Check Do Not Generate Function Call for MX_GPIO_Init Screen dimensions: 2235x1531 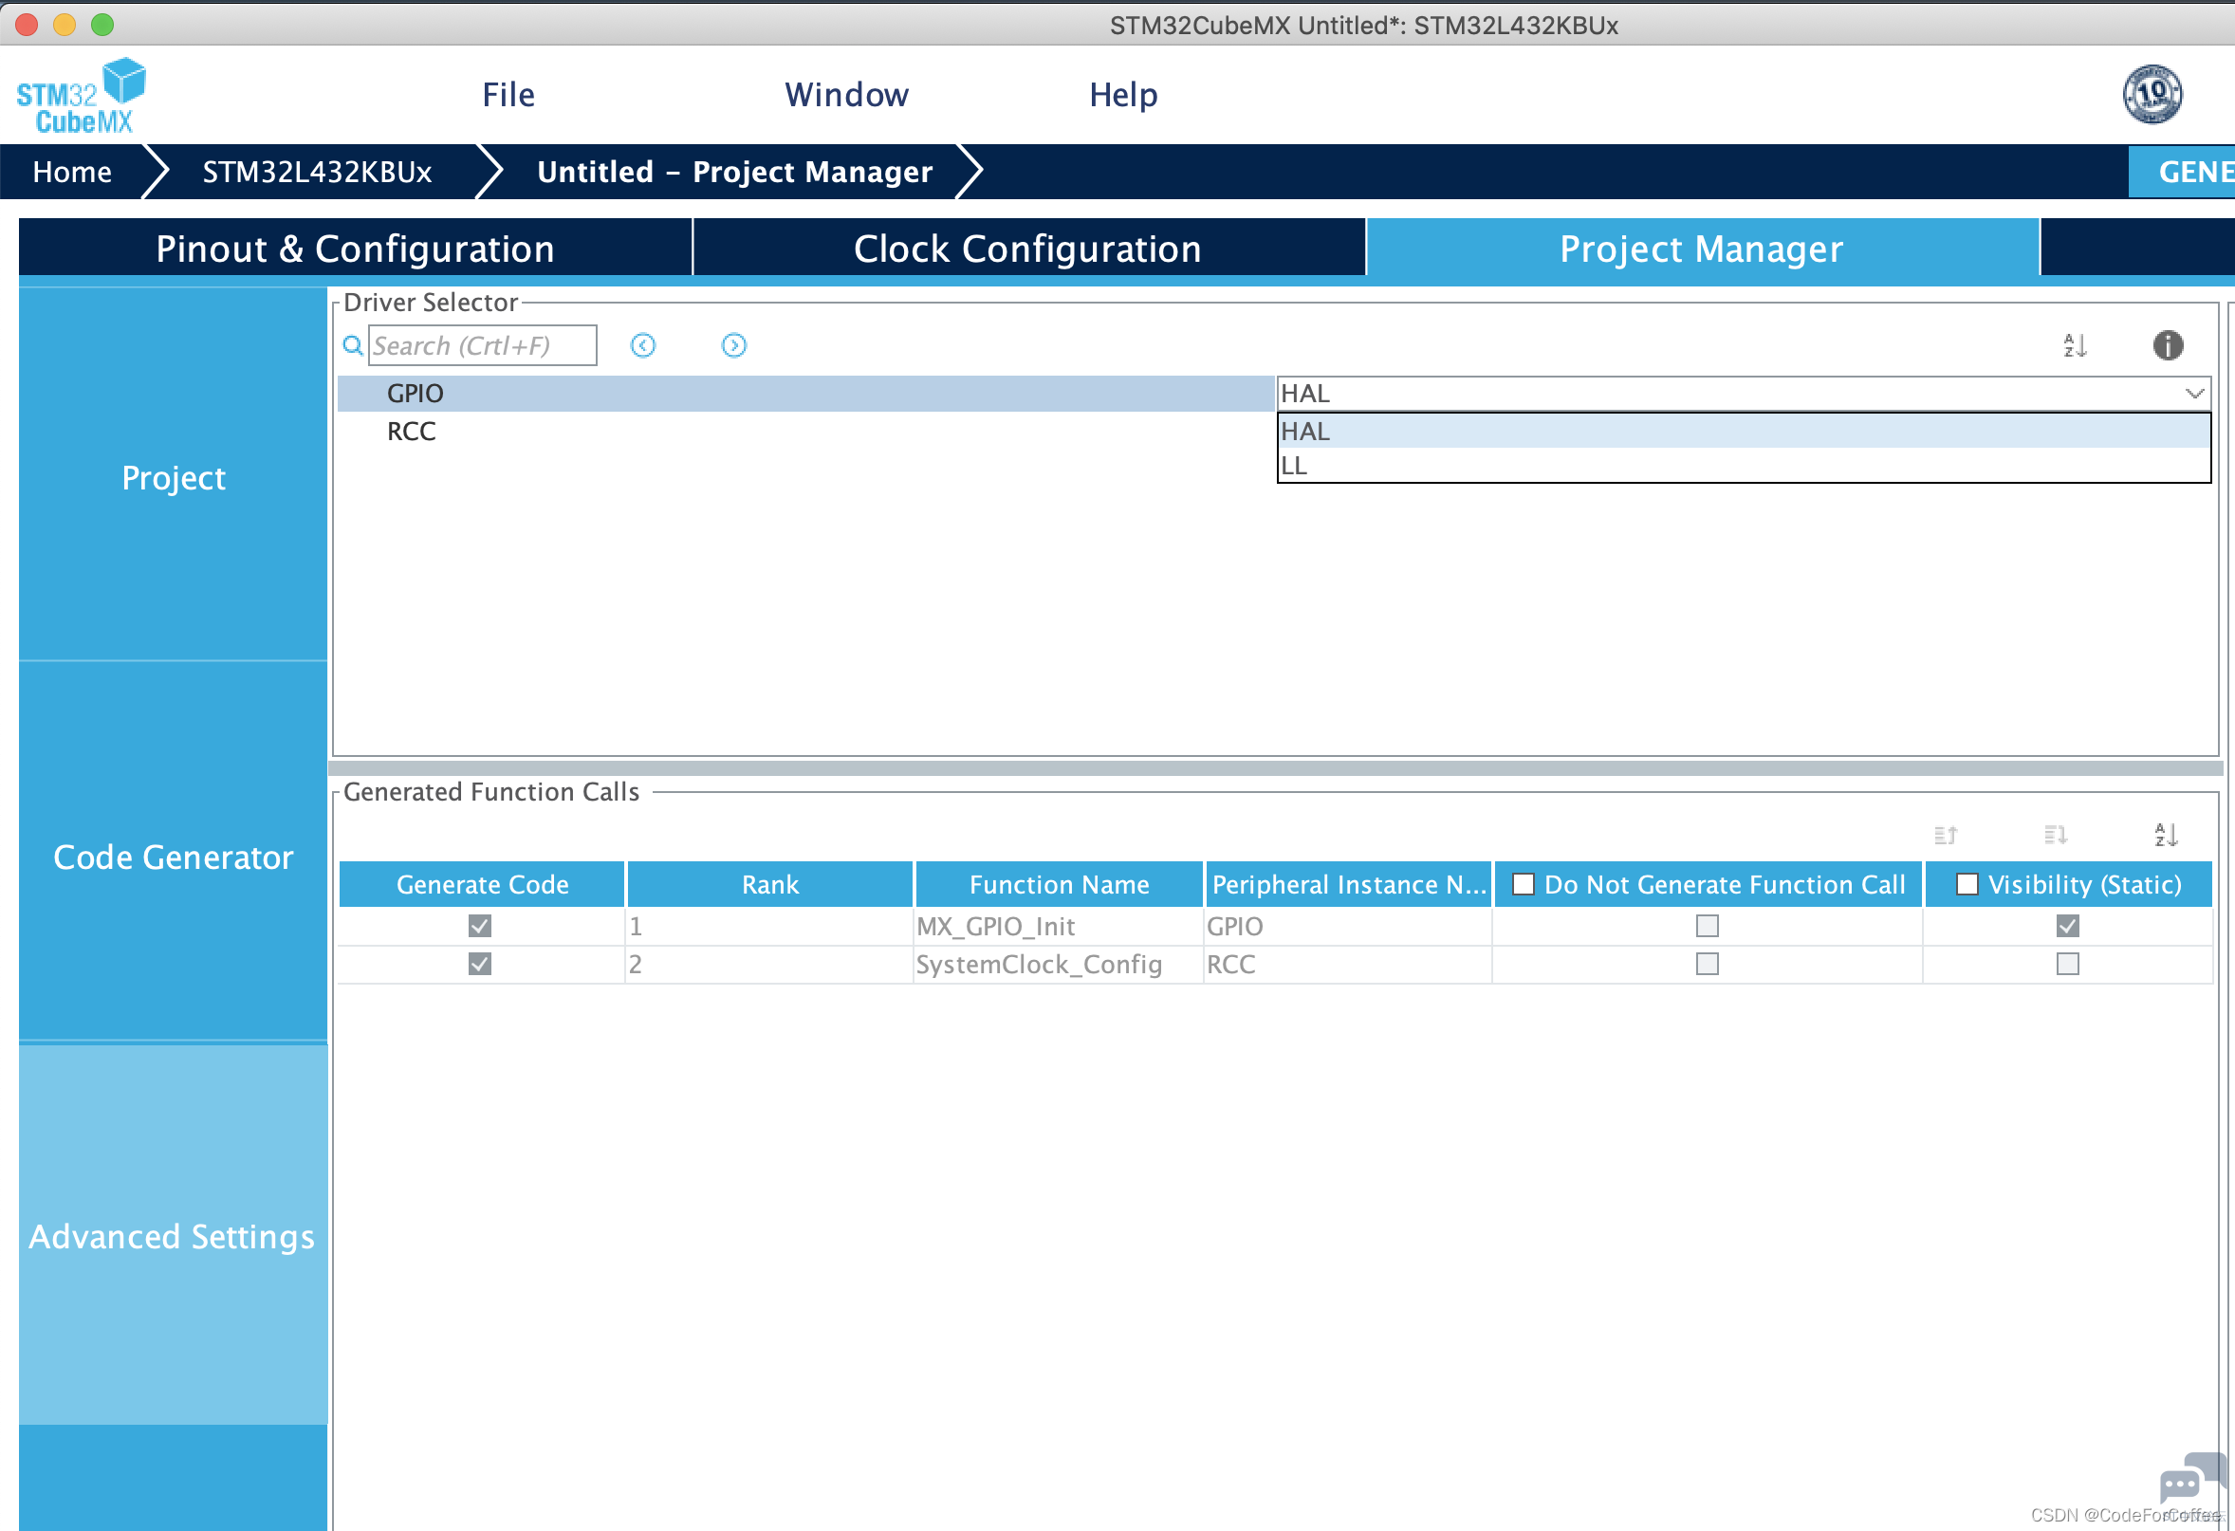tap(1707, 926)
